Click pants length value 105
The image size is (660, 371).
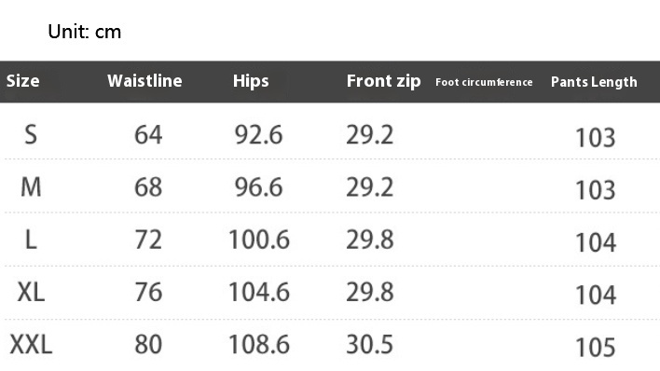click(x=595, y=348)
